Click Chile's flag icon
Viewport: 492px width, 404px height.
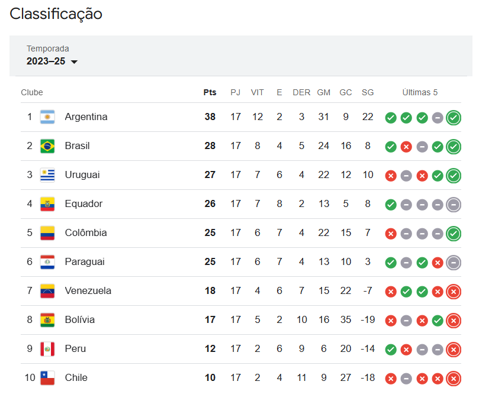(47, 377)
